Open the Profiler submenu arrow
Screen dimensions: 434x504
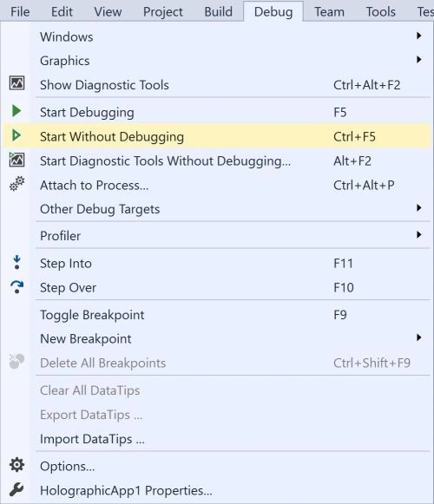click(x=418, y=234)
